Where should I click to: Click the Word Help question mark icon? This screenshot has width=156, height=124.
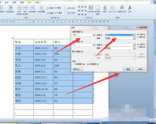[154, 3]
